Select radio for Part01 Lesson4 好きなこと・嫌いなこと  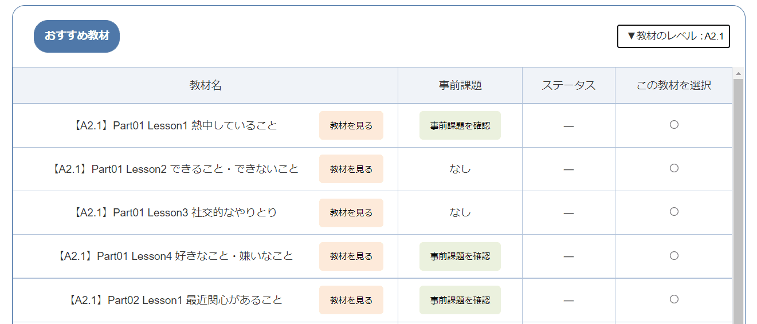click(x=674, y=255)
